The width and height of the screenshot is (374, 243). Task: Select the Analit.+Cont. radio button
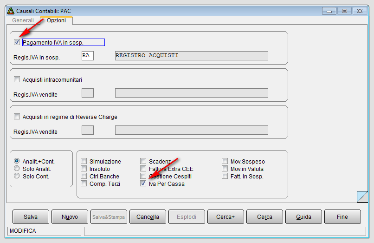[x=17, y=161]
